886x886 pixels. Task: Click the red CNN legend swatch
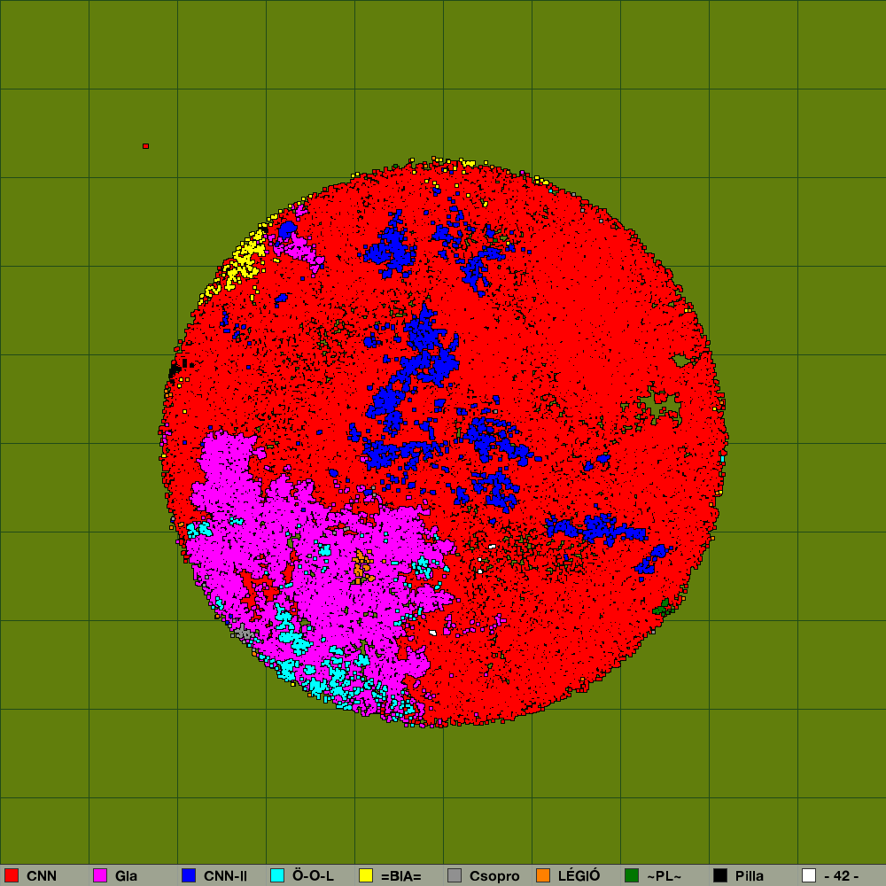(x=12, y=875)
